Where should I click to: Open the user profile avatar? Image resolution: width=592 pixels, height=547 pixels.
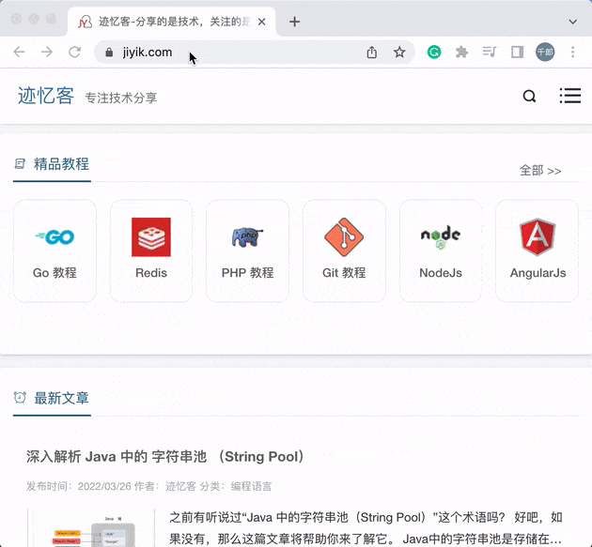pos(545,52)
